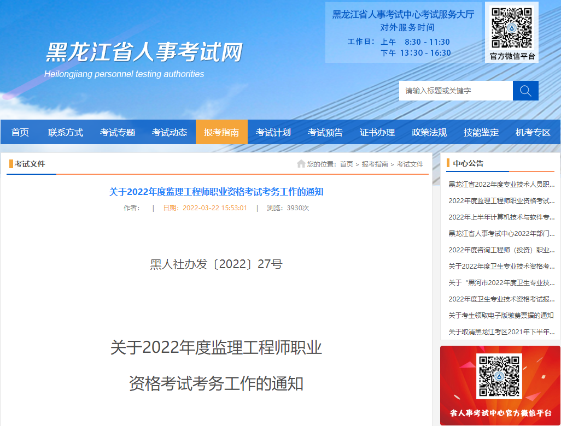Open announcement 关于“黑河市2022年度卫生专业技...
The image size is (561, 426).
pyautogui.click(x=501, y=283)
